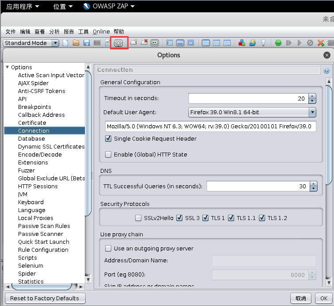Select Local Proxies in options tree
334x306 pixels.
(x=36, y=218)
